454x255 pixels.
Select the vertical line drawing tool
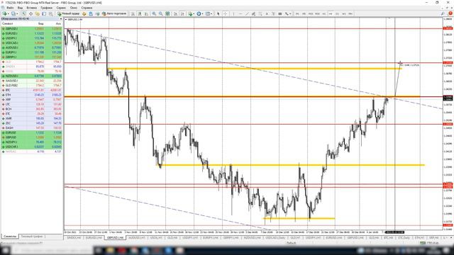tap(233, 13)
